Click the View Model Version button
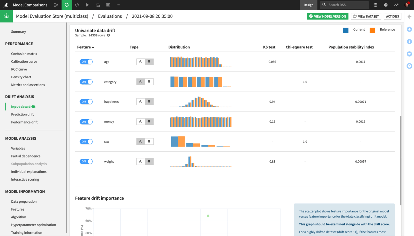414x236 pixels. click(x=327, y=16)
